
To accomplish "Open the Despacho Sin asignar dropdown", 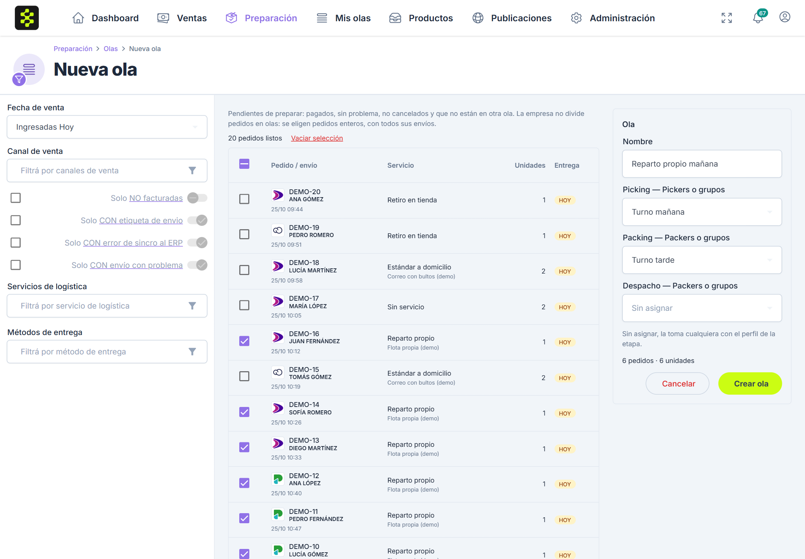I will (x=702, y=308).
